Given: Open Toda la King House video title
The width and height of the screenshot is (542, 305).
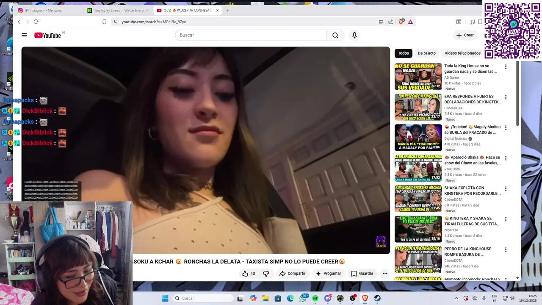Looking at the screenshot, I should (x=471, y=69).
